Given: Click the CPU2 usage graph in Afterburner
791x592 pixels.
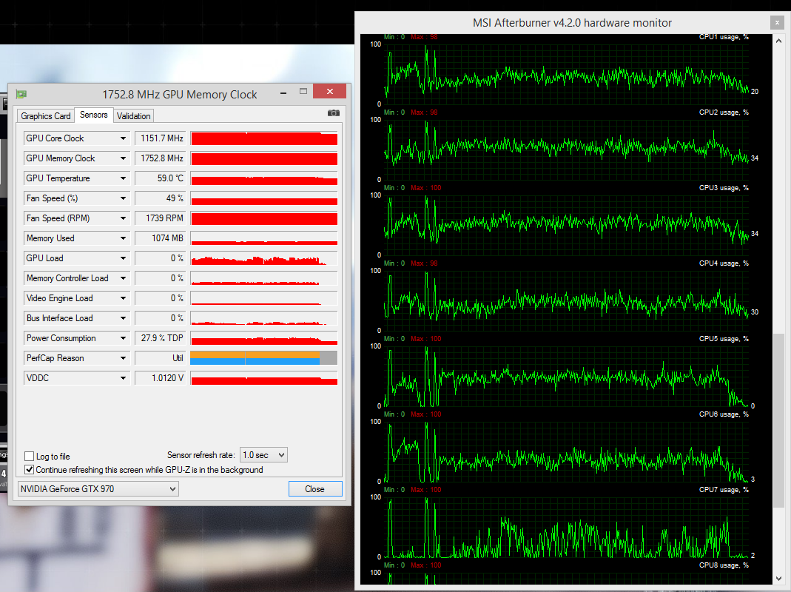Looking at the screenshot, I should tap(567, 150).
